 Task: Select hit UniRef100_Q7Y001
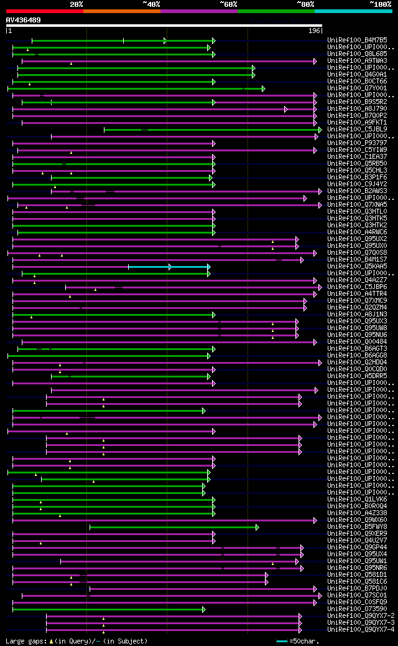357,88
